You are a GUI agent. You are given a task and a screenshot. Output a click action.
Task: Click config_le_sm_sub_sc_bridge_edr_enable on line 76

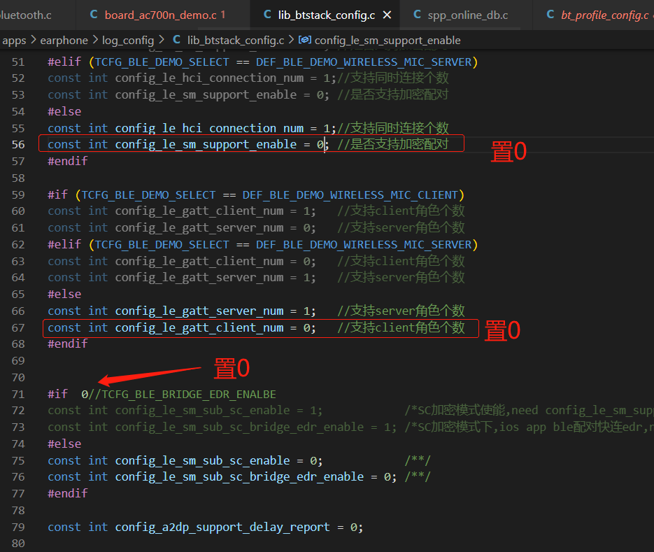[x=239, y=477]
